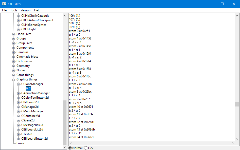Collapse the CCloneManager node
Viewport: 240px width, 150px height.
point(18,84)
